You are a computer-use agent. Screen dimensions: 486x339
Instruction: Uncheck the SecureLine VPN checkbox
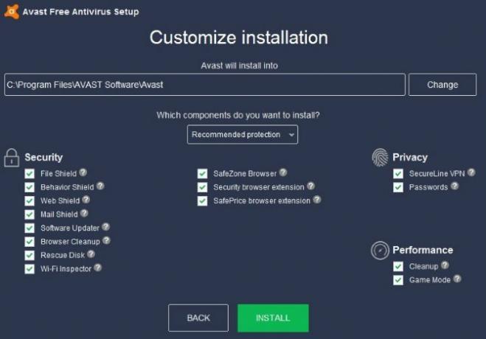click(398, 174)
